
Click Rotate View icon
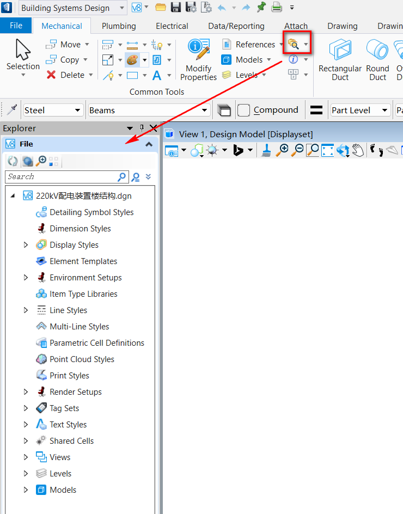point(343,150)
